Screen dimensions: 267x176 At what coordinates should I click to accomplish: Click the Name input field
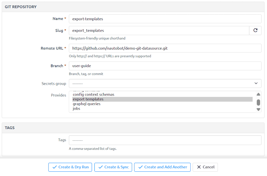(165, 19)
